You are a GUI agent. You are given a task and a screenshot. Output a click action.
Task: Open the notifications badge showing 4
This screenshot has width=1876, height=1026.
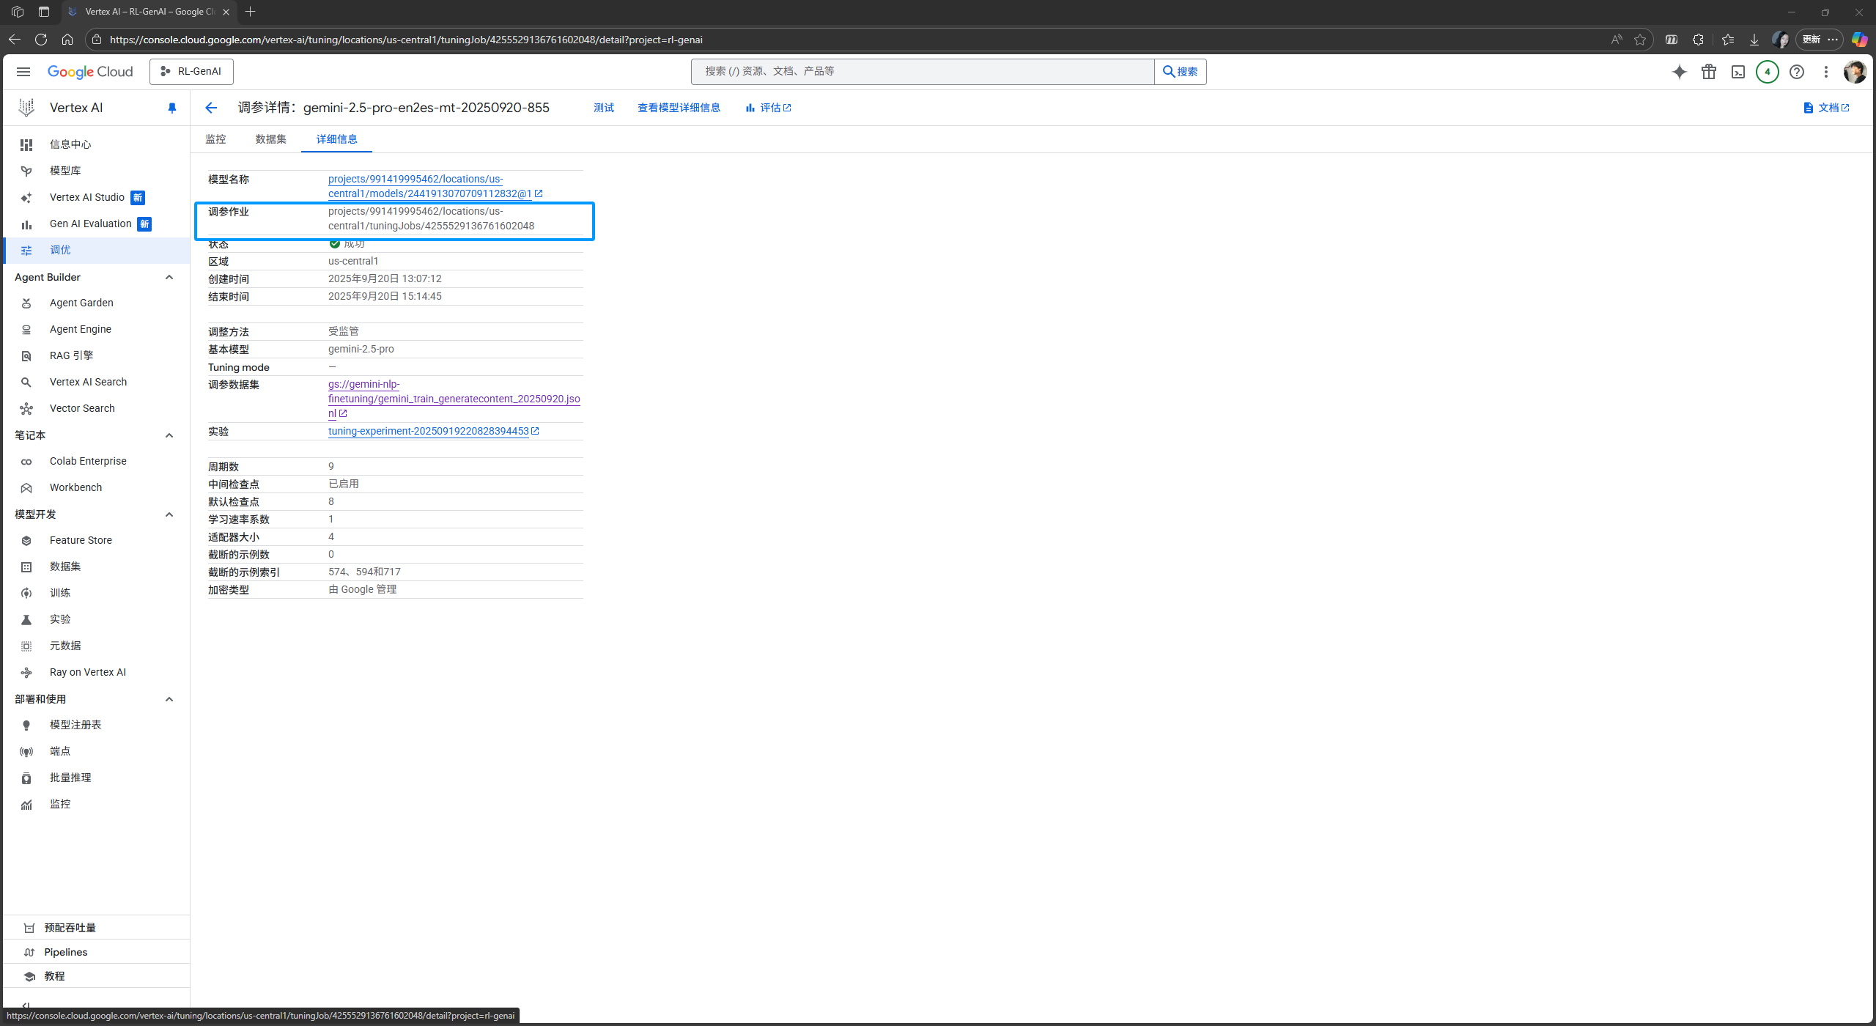click(x=1768, y=72)
